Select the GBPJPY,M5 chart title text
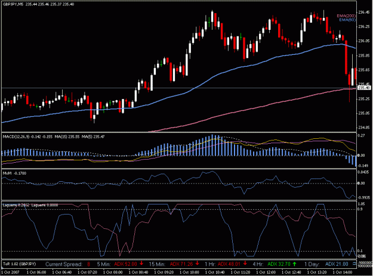The image size is (373, 276). pos(13,4)
